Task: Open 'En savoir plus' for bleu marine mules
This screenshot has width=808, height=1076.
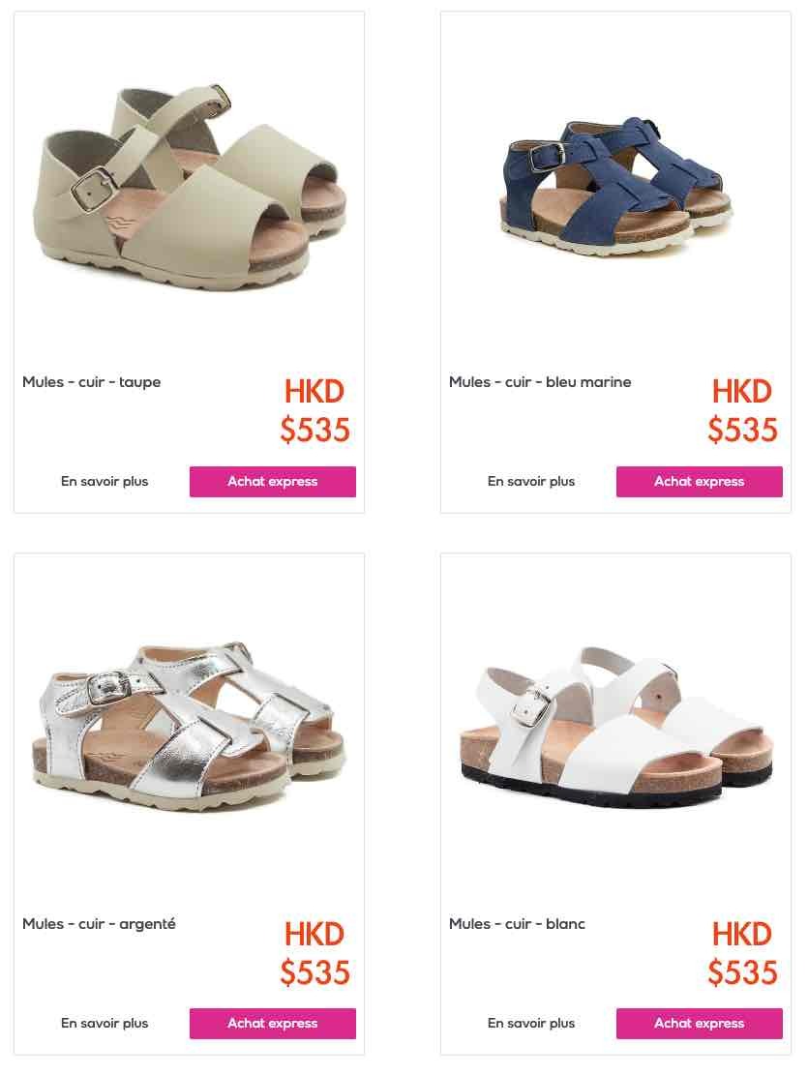Action: (x=531, y=482)
